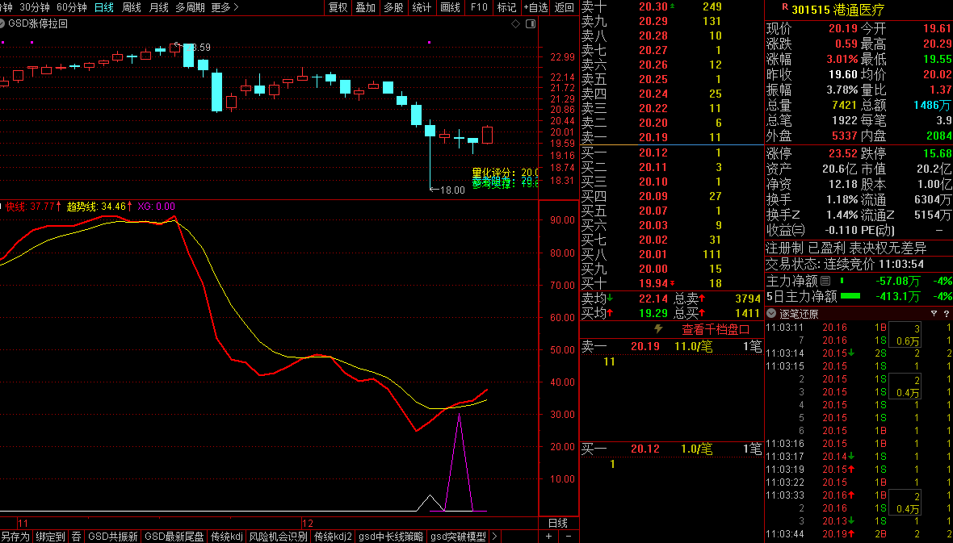Expand the 逐笔还原 dropdown circle arrow
The image size is (953, 543).
(x=771, y=314)
